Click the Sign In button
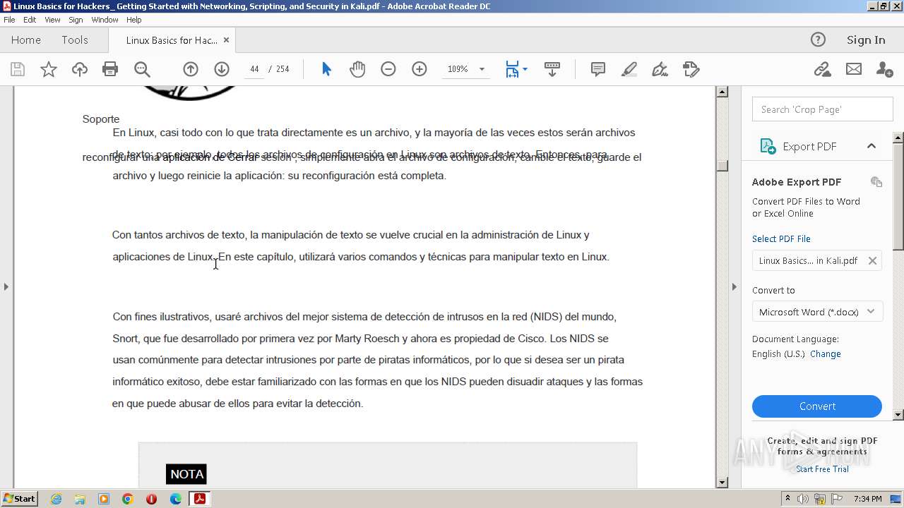The width and height of the screenshot is (904, 508). pos(866,40)
